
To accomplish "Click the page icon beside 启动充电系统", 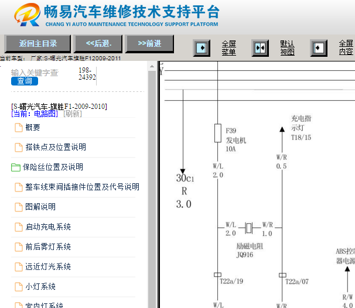I will (x=19, y=227).
